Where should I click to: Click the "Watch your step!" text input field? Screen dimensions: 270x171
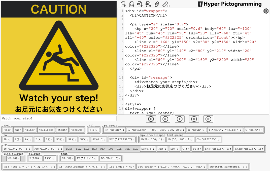click(59, 118)
